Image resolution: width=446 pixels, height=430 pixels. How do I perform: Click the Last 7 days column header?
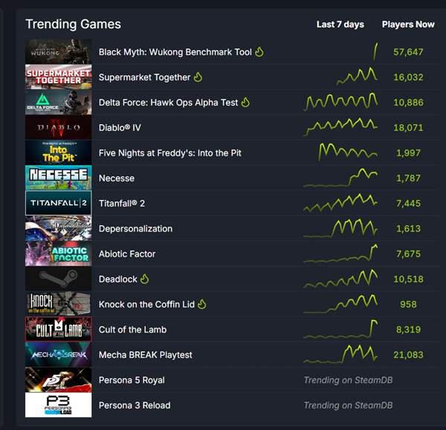(340, 25)
